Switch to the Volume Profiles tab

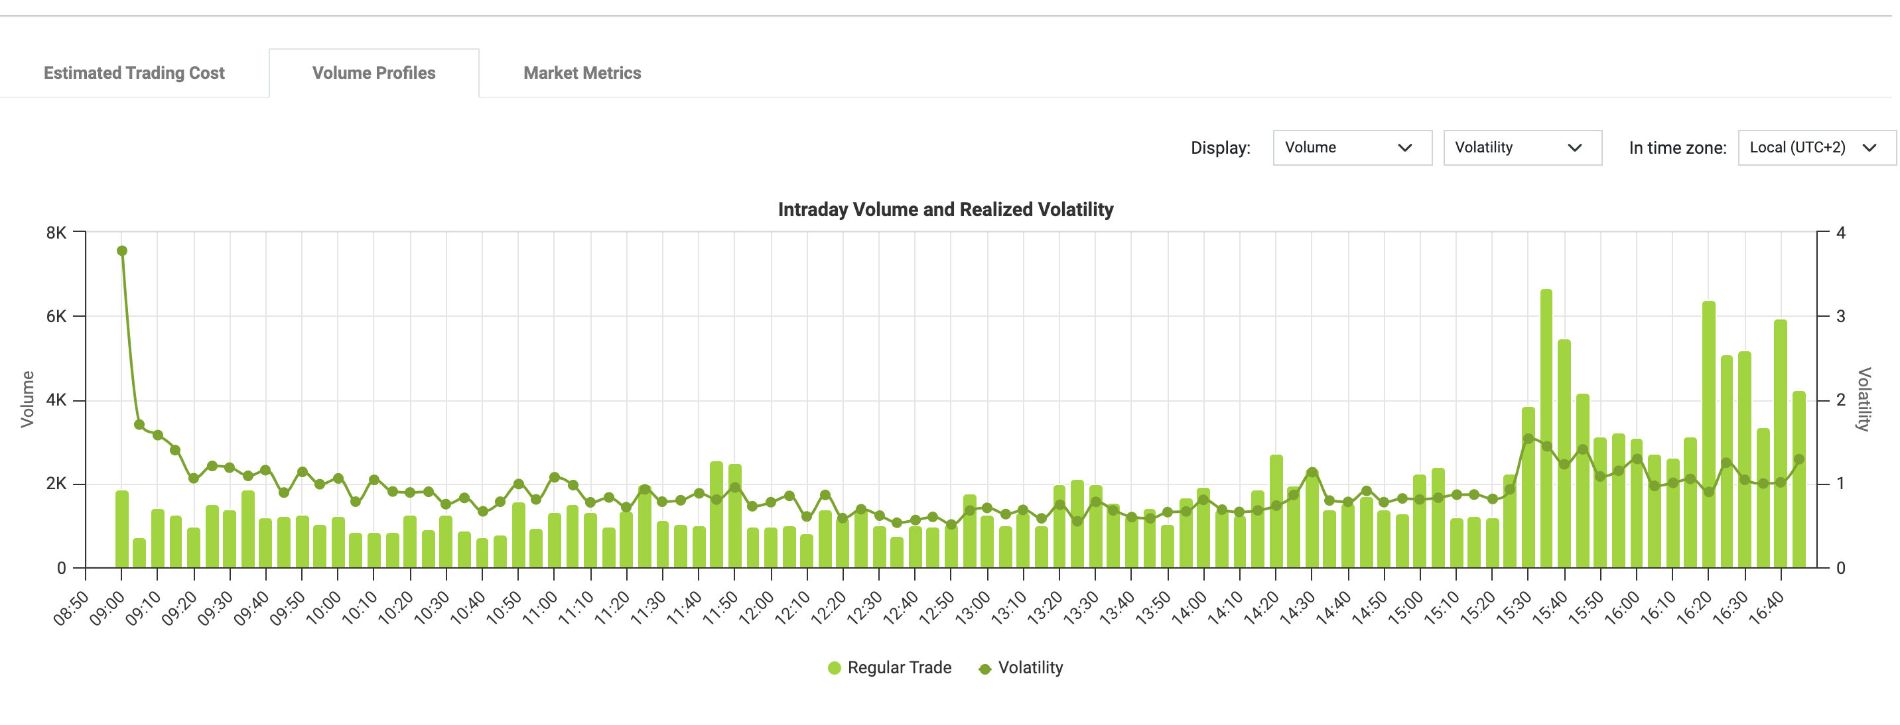click(373, 73)
